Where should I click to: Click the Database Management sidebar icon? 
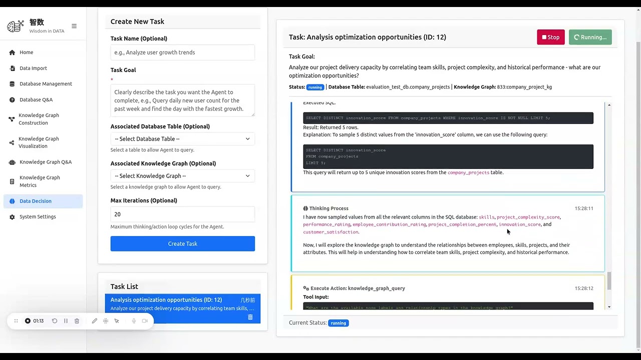[12, 84]
